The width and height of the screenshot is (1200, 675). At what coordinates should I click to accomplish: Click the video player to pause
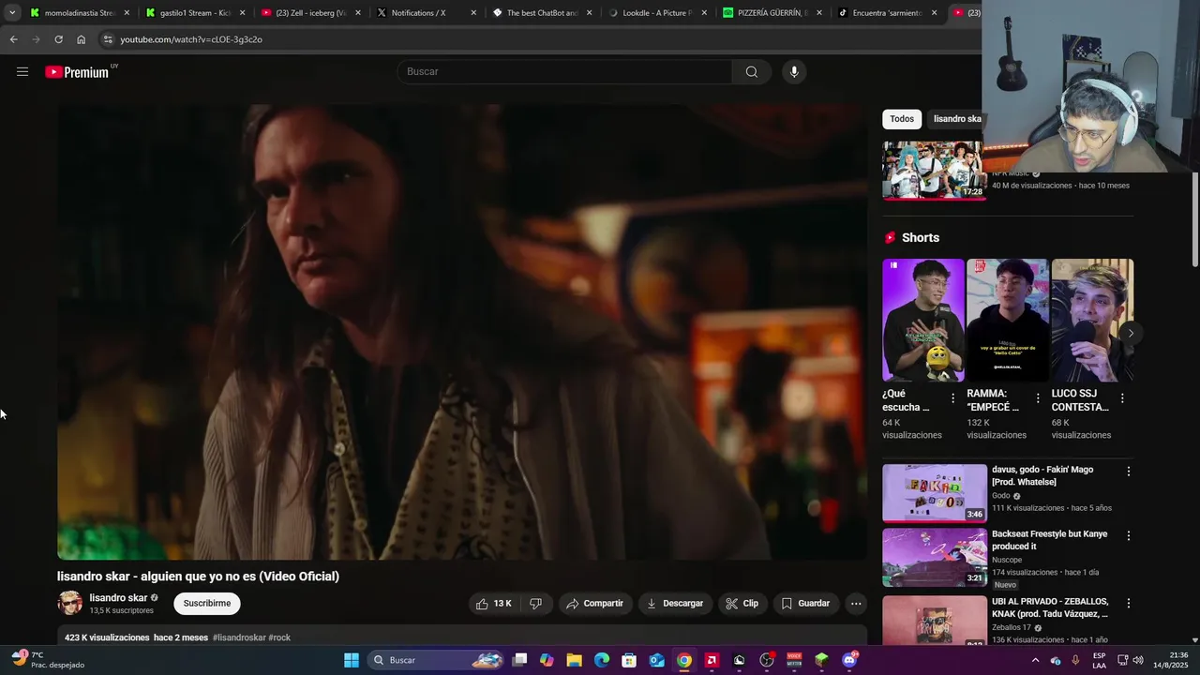click(462, 332)
